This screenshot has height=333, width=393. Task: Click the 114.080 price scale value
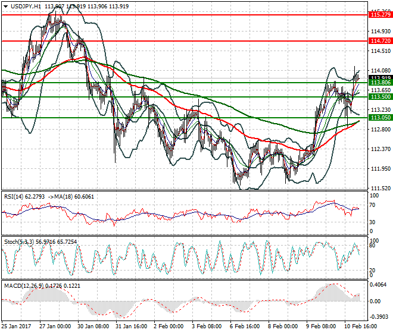(380, 71)
